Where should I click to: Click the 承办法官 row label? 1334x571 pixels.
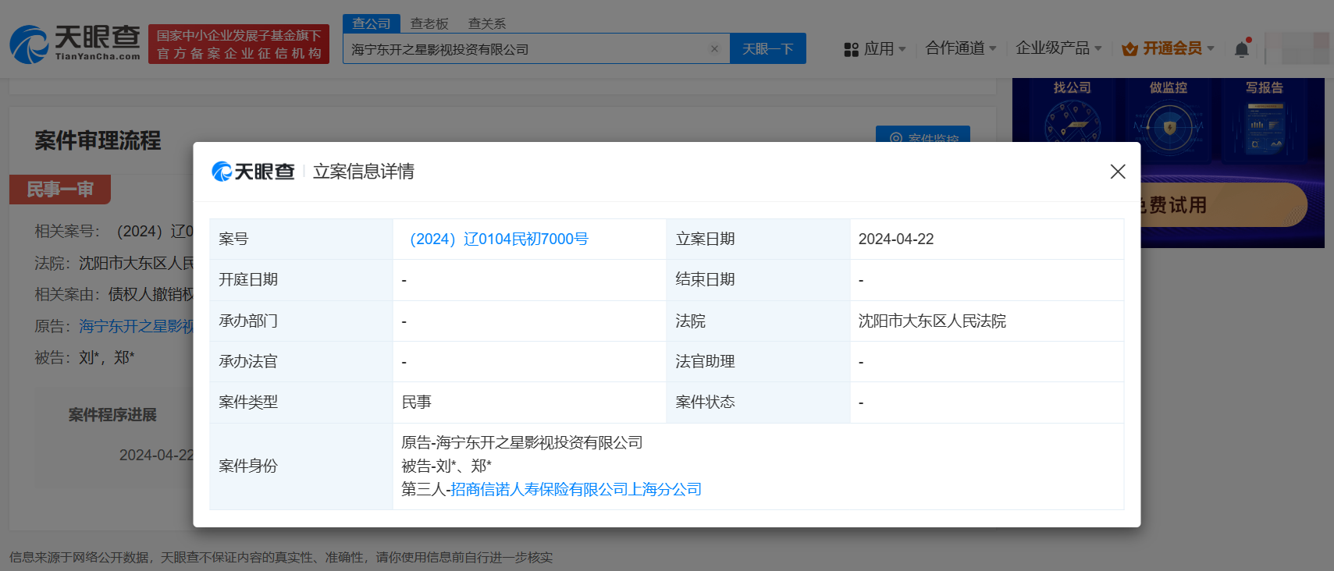coord(248,362)
